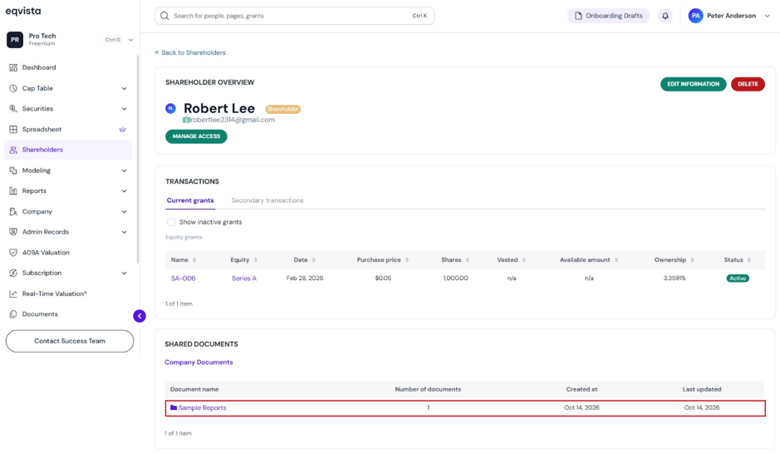Click the PR company logo badge
The image size is (780, 454).
[15, 40]
